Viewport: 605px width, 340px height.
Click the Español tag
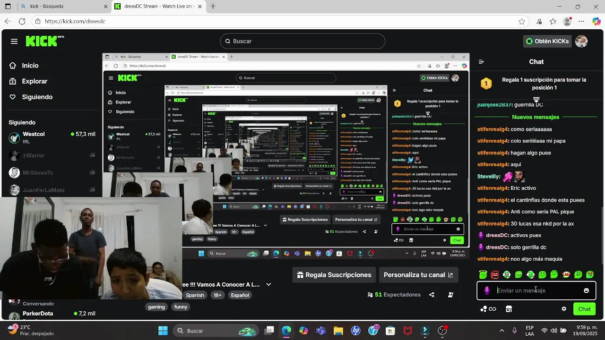(240, 295)
